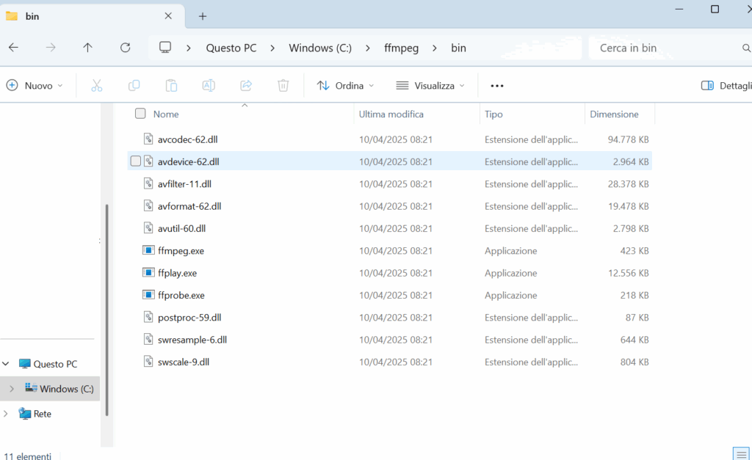Click the Paste clipboard icon
The height and width of the screenshot is (460, 752).
171,85
